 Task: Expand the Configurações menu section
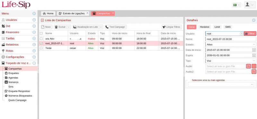pyautogui.click(x=34, y=57)
